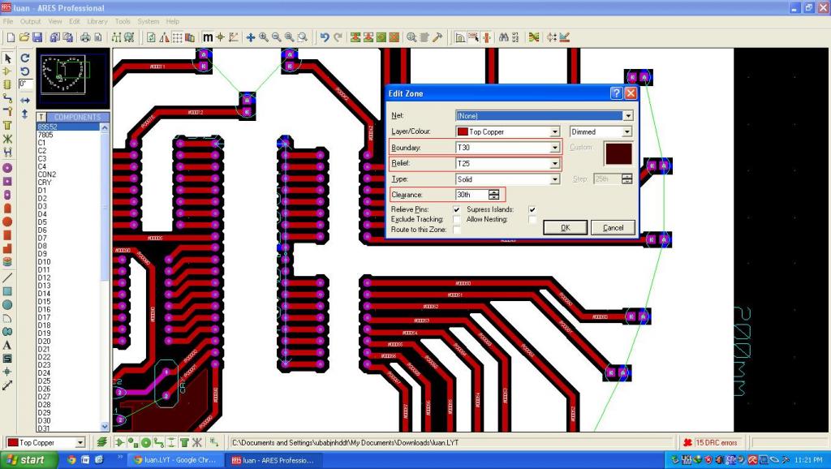Open the Tools menu

[123, 21]
